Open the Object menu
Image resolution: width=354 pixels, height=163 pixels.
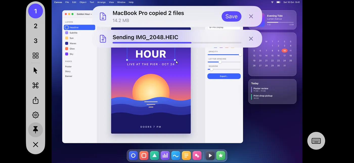click(83, 2)
